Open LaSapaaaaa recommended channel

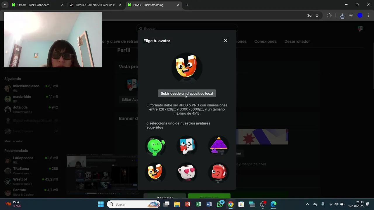point(31,160)
